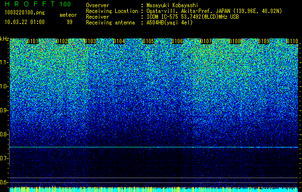Click the 1.0 frequency axis label

(x=4, y=86)
